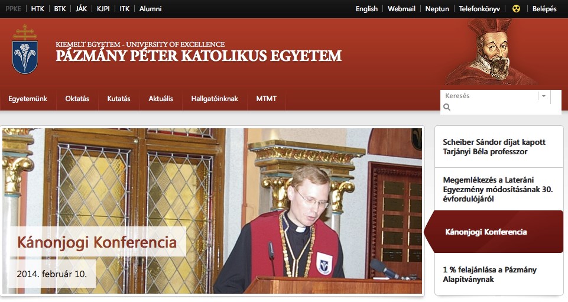Open the Kutatás menu
Image resolution: width=568 pixels, height=302 pixels.
(119, 99)
